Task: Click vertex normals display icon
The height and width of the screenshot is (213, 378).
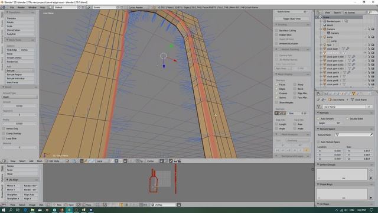Action: (277, 113)
